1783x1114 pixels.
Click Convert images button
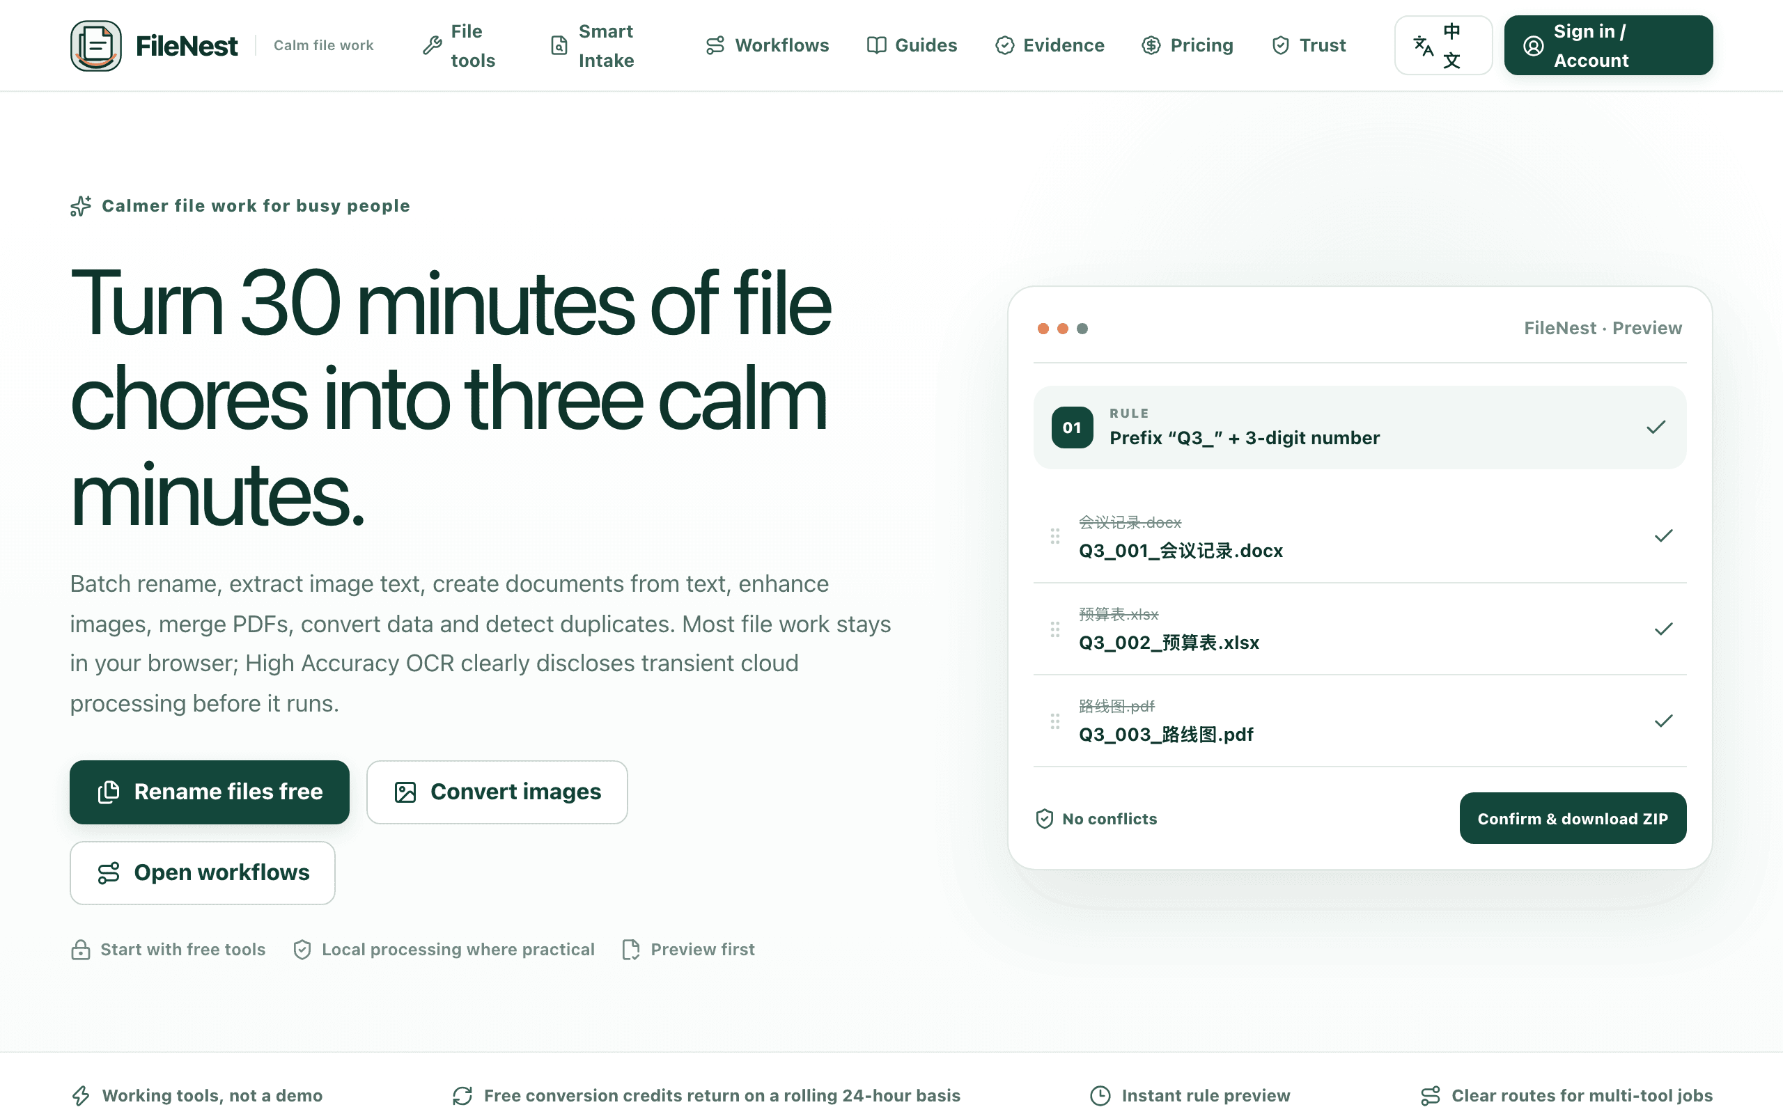click(x=497, y=792)
